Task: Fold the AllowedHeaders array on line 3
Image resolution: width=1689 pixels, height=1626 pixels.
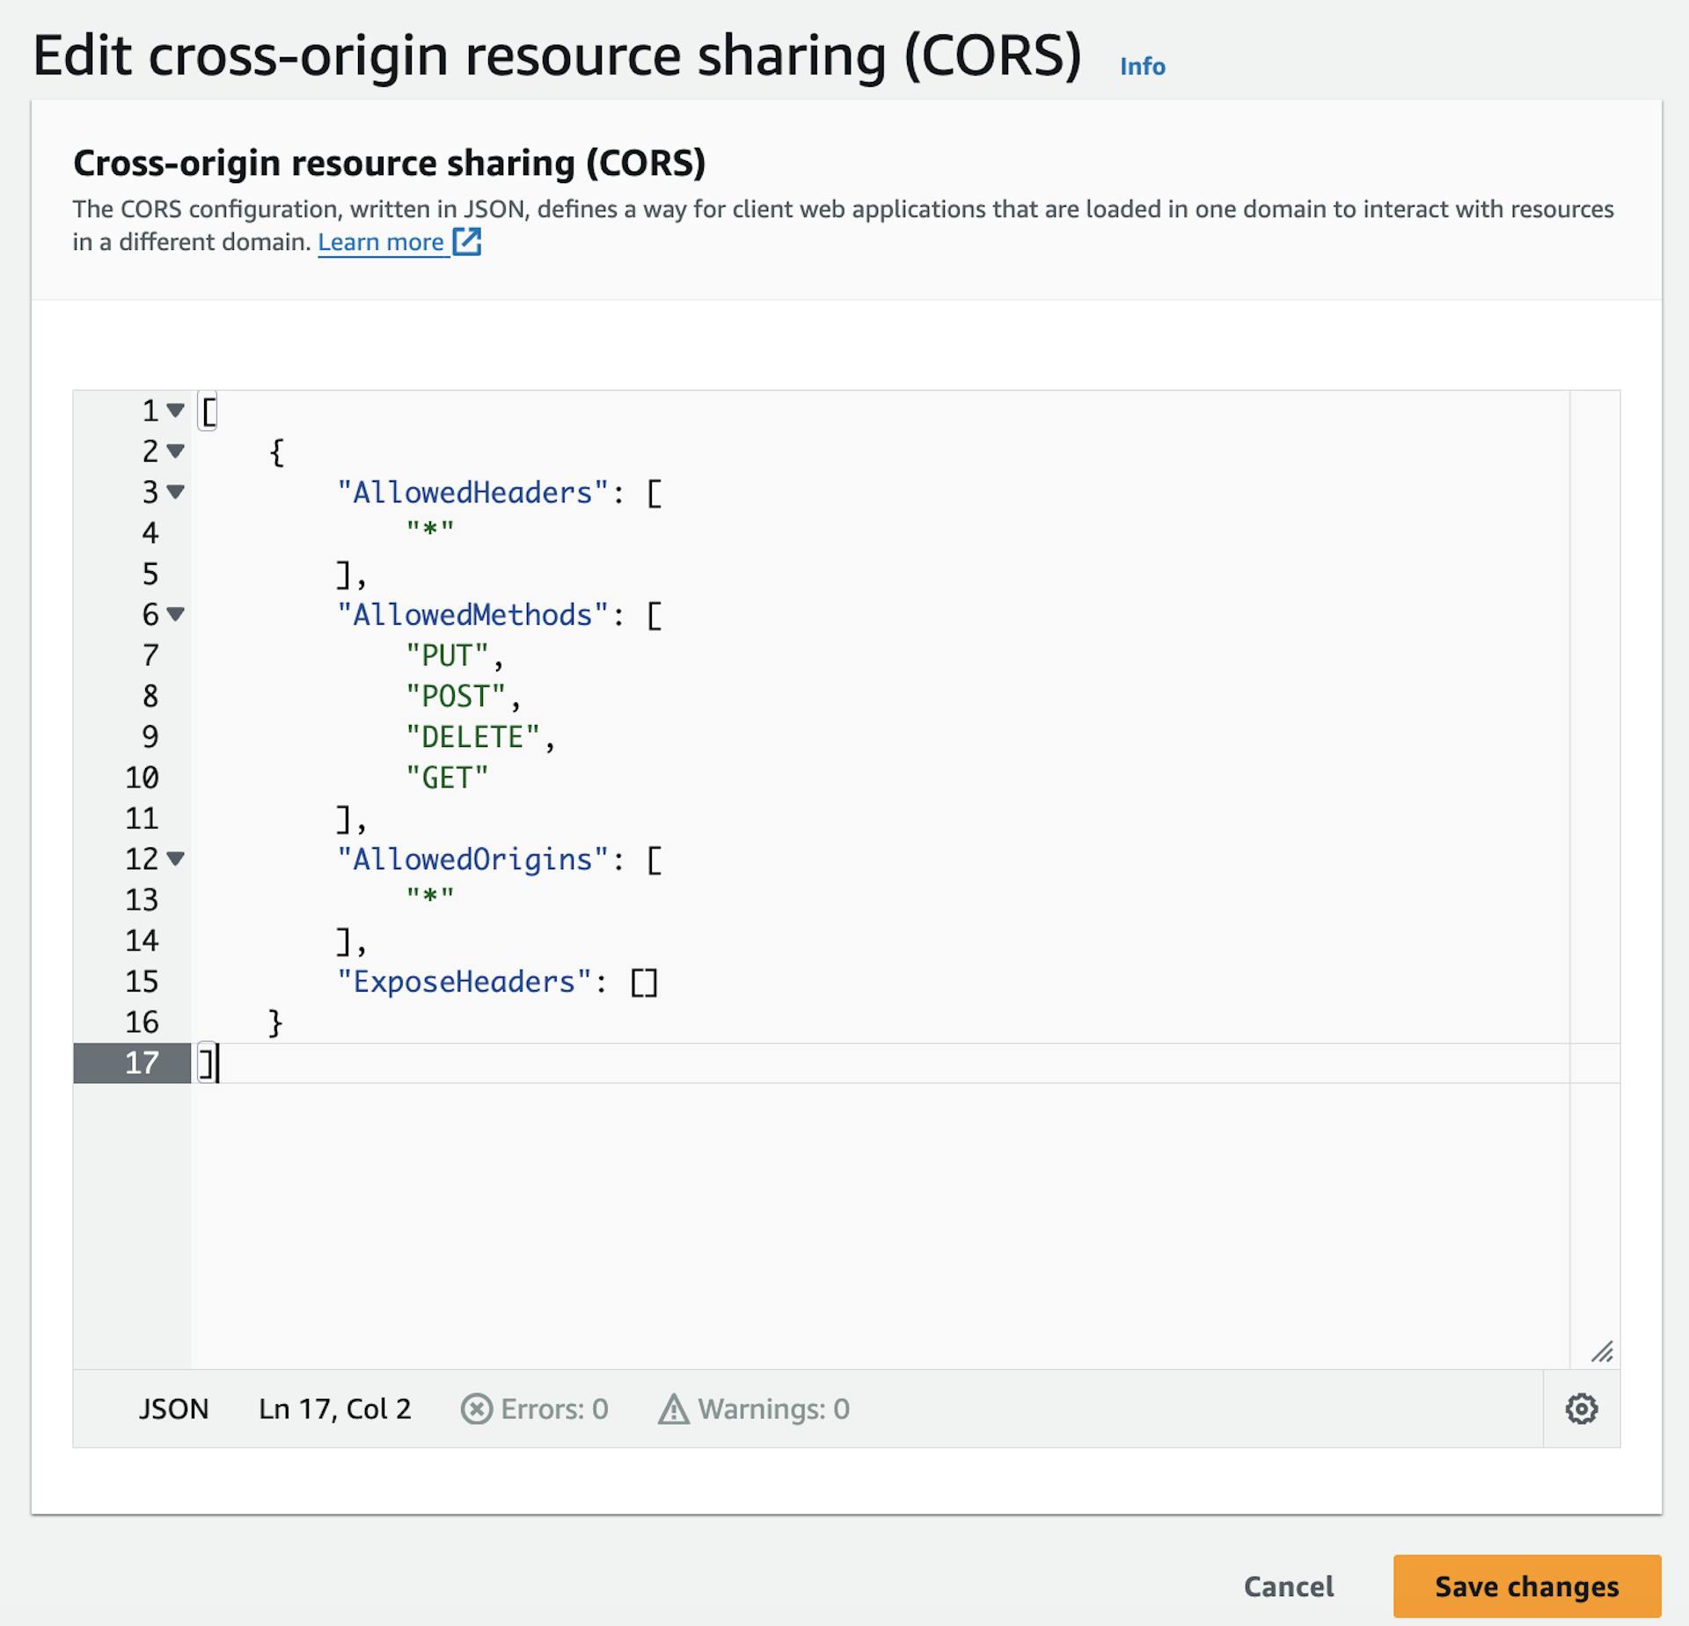Action: pos(176,492)
